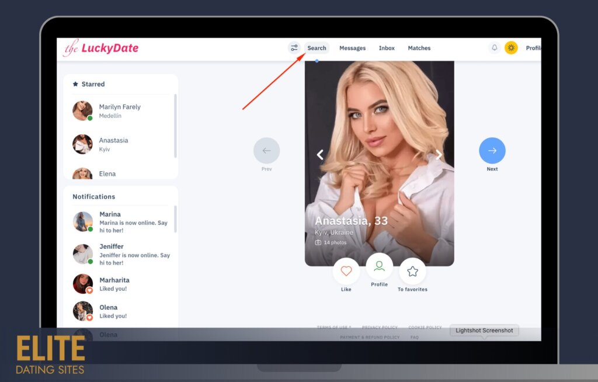
Task: Select the Search tab
Action: [x=317, y=48]
